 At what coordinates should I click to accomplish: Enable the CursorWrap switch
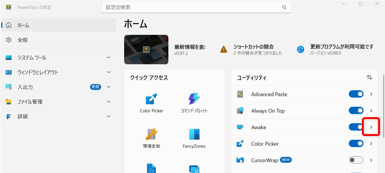tap(356, 160)
